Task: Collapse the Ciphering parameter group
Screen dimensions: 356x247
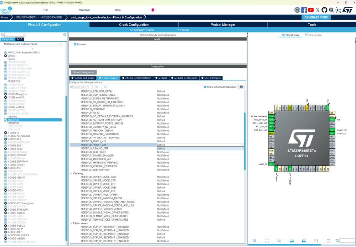Action: click(71, 173)
